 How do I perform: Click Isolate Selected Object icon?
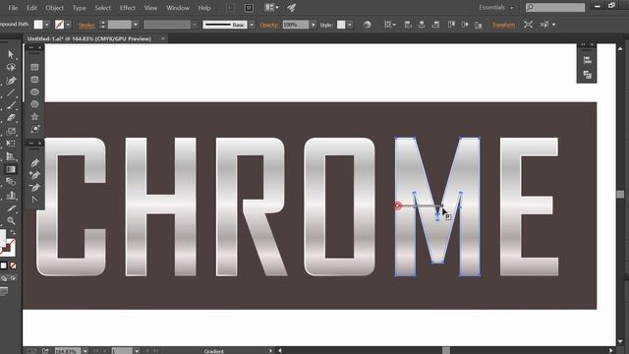(x=529, y=25)
